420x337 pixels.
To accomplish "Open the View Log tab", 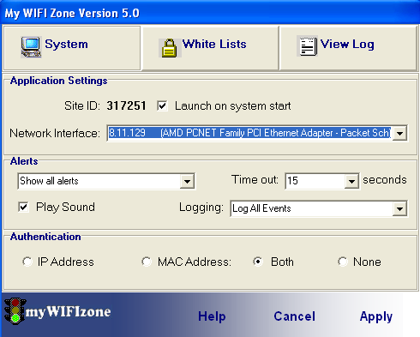I will coord(348,48).
